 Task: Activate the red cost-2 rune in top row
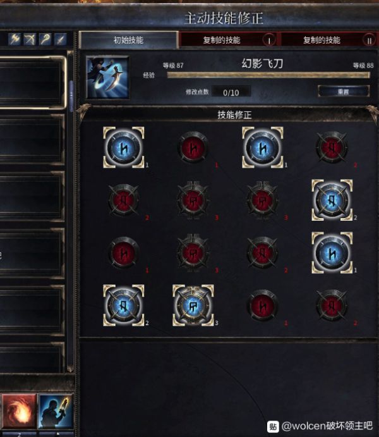(332, 147)
